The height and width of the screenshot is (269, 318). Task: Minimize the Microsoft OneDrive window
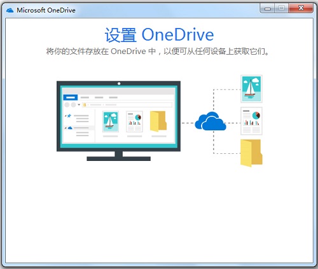tap(267, 8)
